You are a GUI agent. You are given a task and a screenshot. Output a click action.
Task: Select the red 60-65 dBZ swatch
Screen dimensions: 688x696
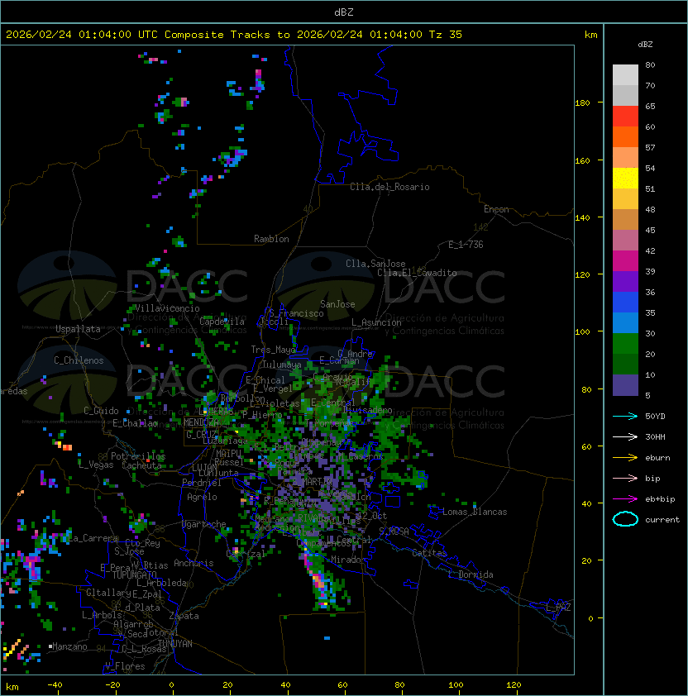click(625, 117)
